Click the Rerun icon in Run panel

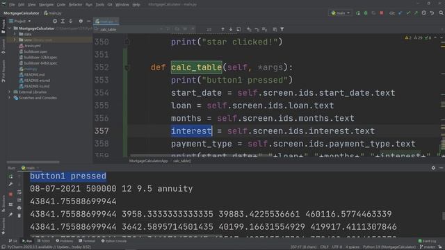coord(10,176)
